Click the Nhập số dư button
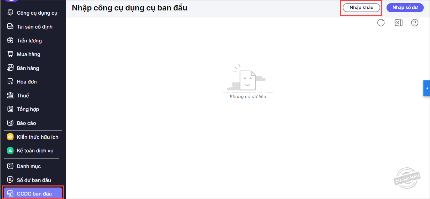430x199 pixels. point(405,8)
